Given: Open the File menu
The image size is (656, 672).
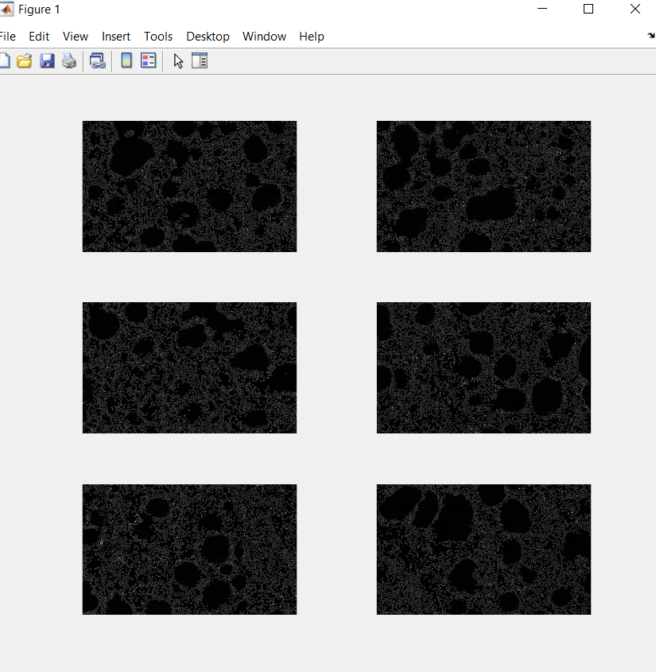Looking at the screenshot, I should coord(7,36).
